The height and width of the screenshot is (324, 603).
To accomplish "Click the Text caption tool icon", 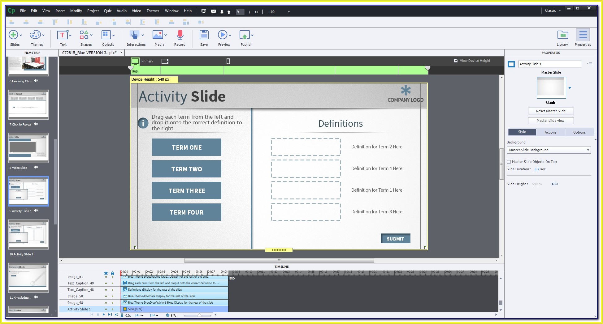I will [62, 35].
